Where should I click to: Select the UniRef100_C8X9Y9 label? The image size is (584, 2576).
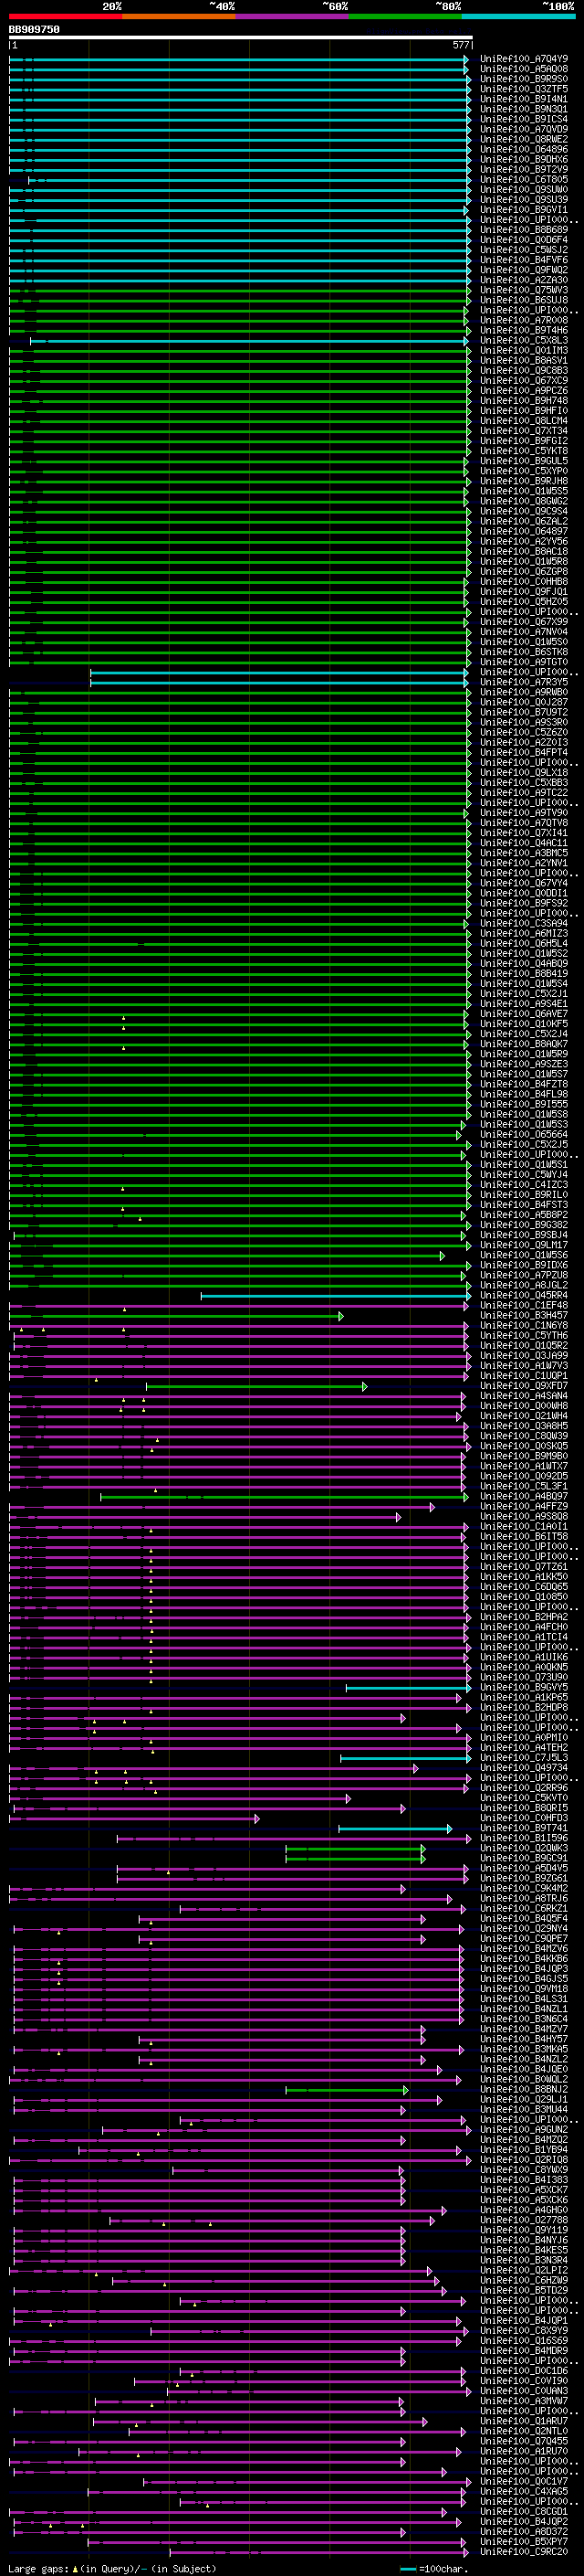[x=524, y=2331]
